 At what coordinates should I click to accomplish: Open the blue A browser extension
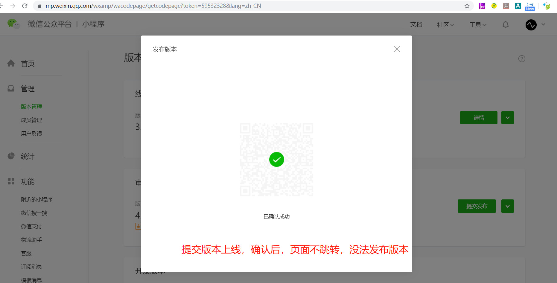pyautogui.click(x=518, y=6)
